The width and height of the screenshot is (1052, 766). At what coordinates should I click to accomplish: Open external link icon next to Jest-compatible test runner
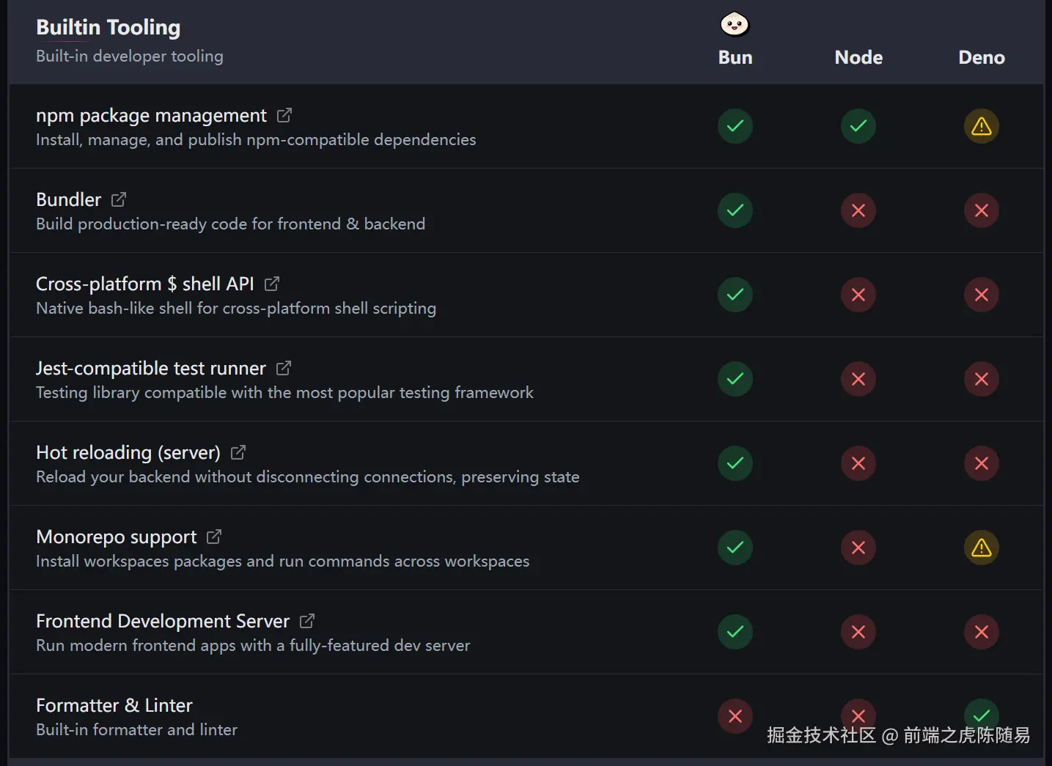coord(284,368)
